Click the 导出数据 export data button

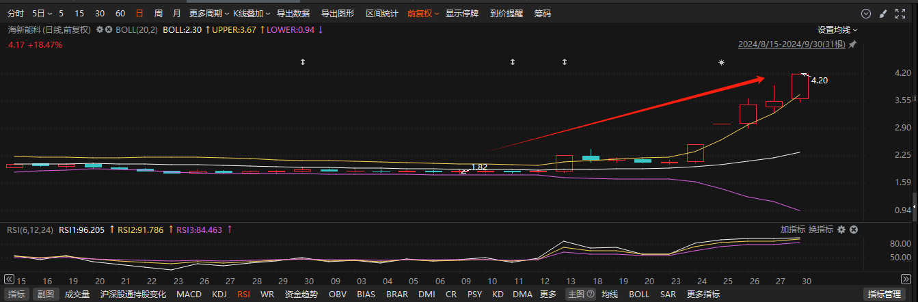(x=293, y=13)
